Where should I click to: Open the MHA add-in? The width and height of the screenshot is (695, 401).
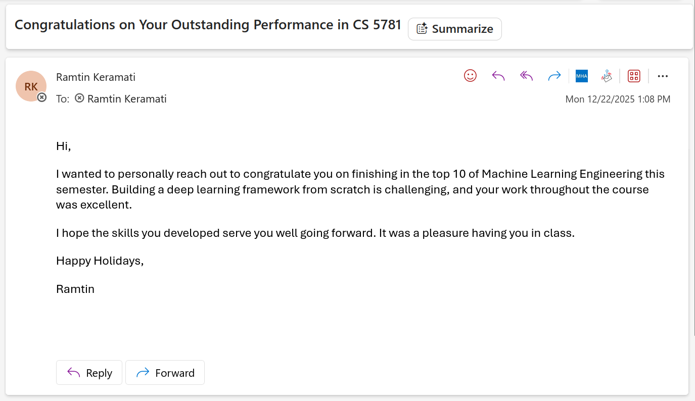[582, 76]
